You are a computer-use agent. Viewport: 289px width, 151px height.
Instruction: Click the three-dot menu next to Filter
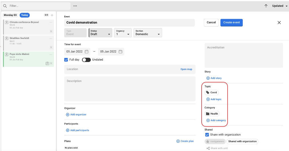point(75,6)
